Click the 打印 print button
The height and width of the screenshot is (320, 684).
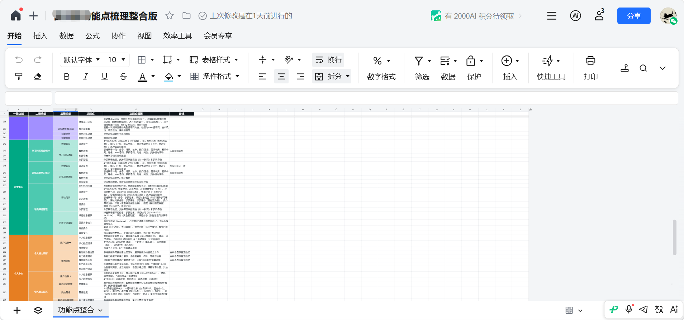tap(590, 68)
